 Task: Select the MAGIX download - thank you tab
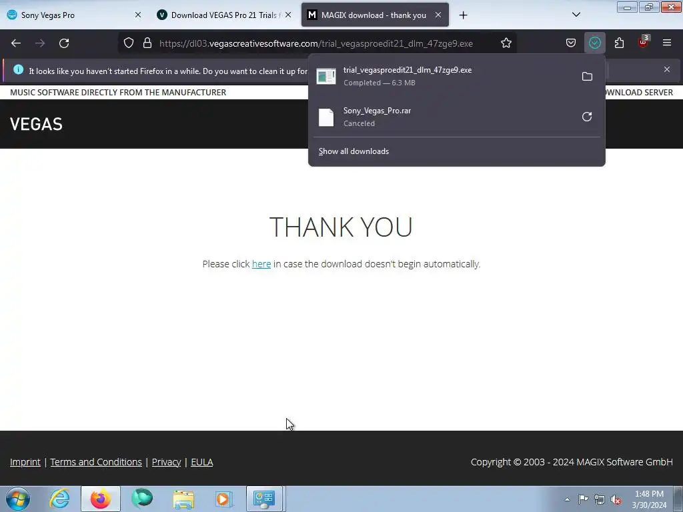click(x=375, y=15)
